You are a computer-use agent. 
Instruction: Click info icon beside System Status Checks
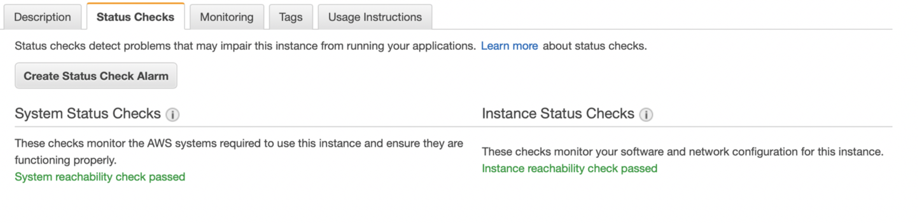pos(172,114)
